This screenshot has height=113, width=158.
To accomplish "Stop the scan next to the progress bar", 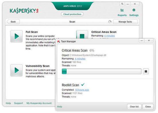I will pos(146,71).
